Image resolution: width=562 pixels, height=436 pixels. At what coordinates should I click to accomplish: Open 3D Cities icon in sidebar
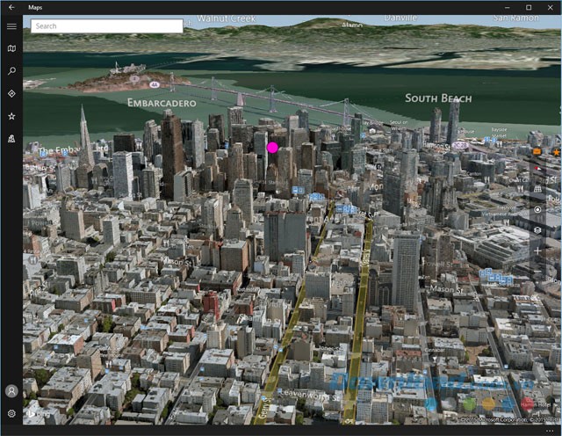(x=11, y=138)
